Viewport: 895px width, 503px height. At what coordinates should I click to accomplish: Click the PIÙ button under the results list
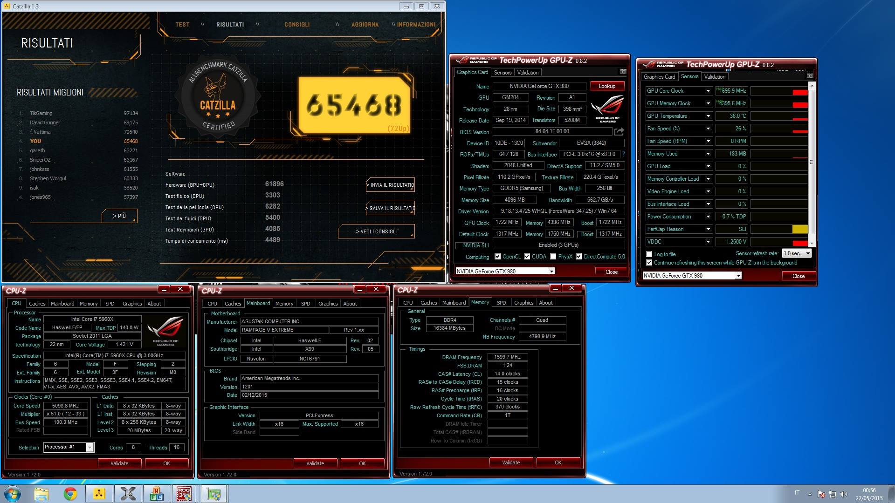(119, 216)
